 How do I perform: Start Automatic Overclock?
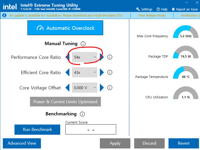point(65,28)
